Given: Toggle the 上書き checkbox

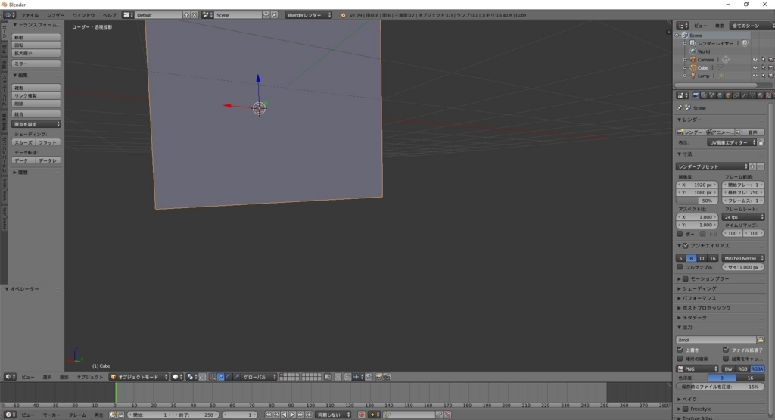Looking at the screenshot, I should pos(680,350).
